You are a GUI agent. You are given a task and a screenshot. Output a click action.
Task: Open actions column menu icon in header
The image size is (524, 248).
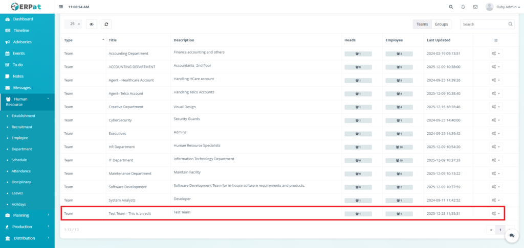[x=496, y=40]
